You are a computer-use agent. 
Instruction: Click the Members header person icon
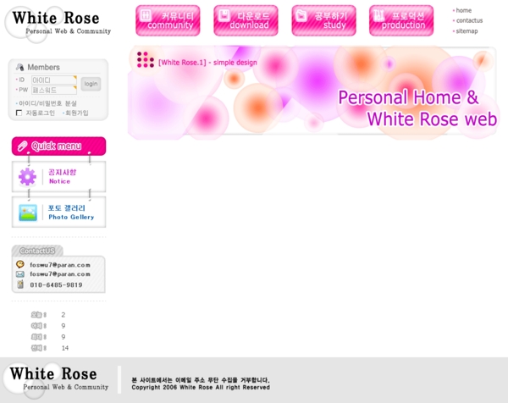point(20,67)
